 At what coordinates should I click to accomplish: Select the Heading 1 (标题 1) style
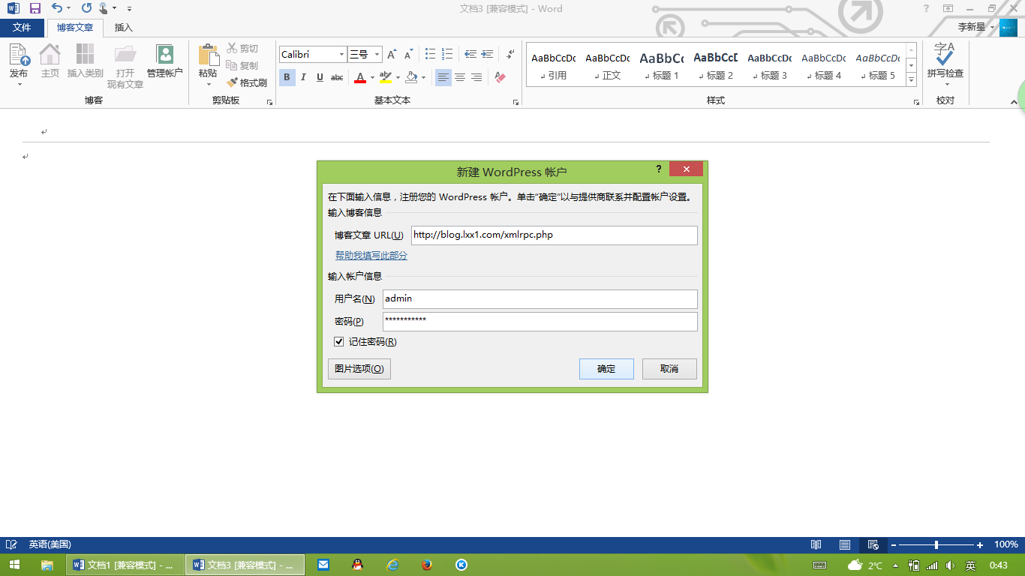point(661,65)
